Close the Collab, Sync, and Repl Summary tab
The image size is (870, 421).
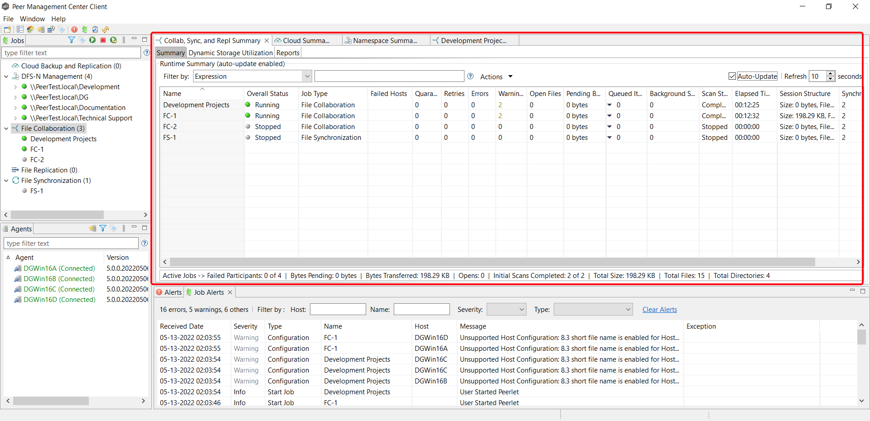point(266,41)
